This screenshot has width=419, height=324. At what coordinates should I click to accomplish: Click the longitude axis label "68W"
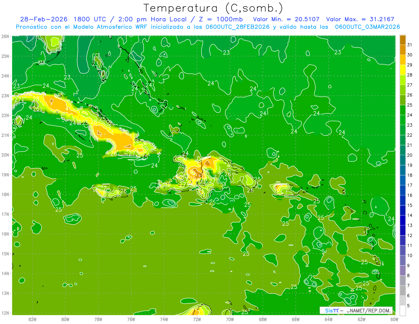pos(263,319)
